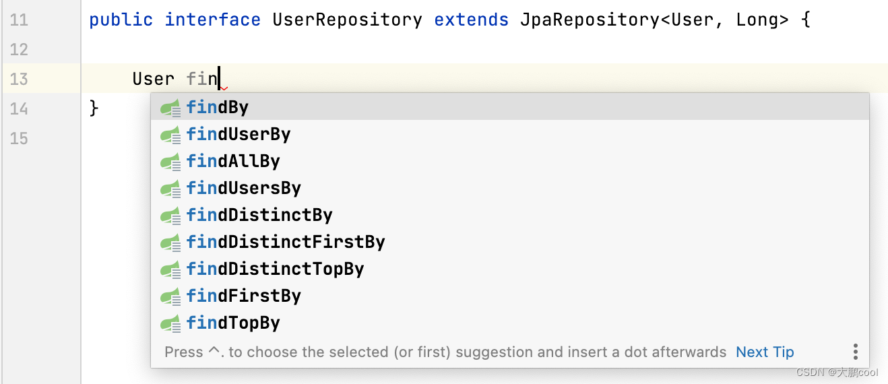Click line number 11 in the gutter
This screenshot has height=384, width=888.
[19, 20]
